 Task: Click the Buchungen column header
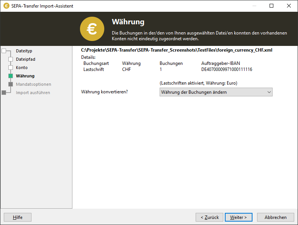(x=171, y=63)
